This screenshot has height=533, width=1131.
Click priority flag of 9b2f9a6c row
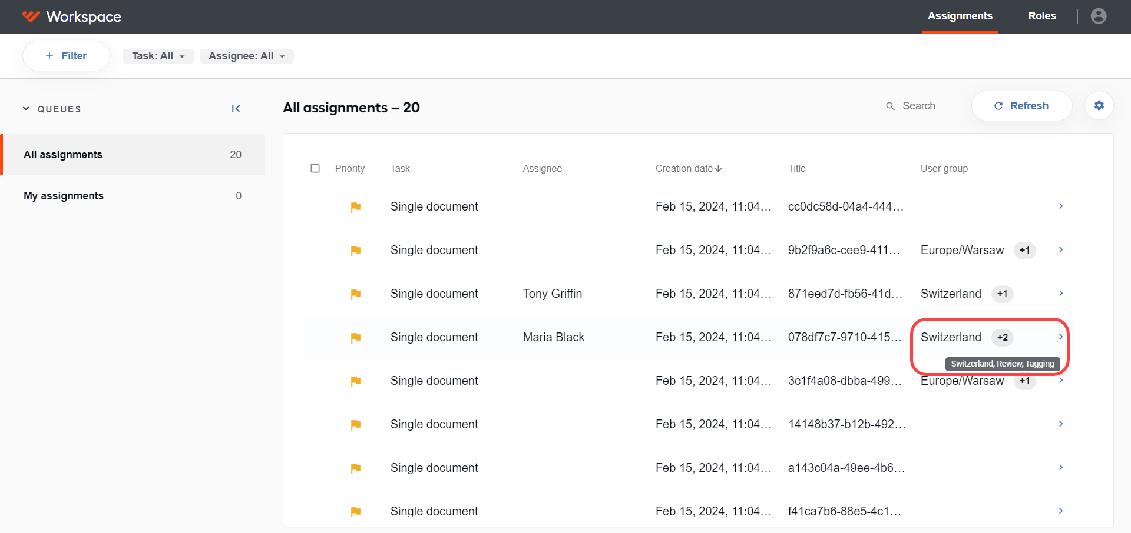point(356,251)
